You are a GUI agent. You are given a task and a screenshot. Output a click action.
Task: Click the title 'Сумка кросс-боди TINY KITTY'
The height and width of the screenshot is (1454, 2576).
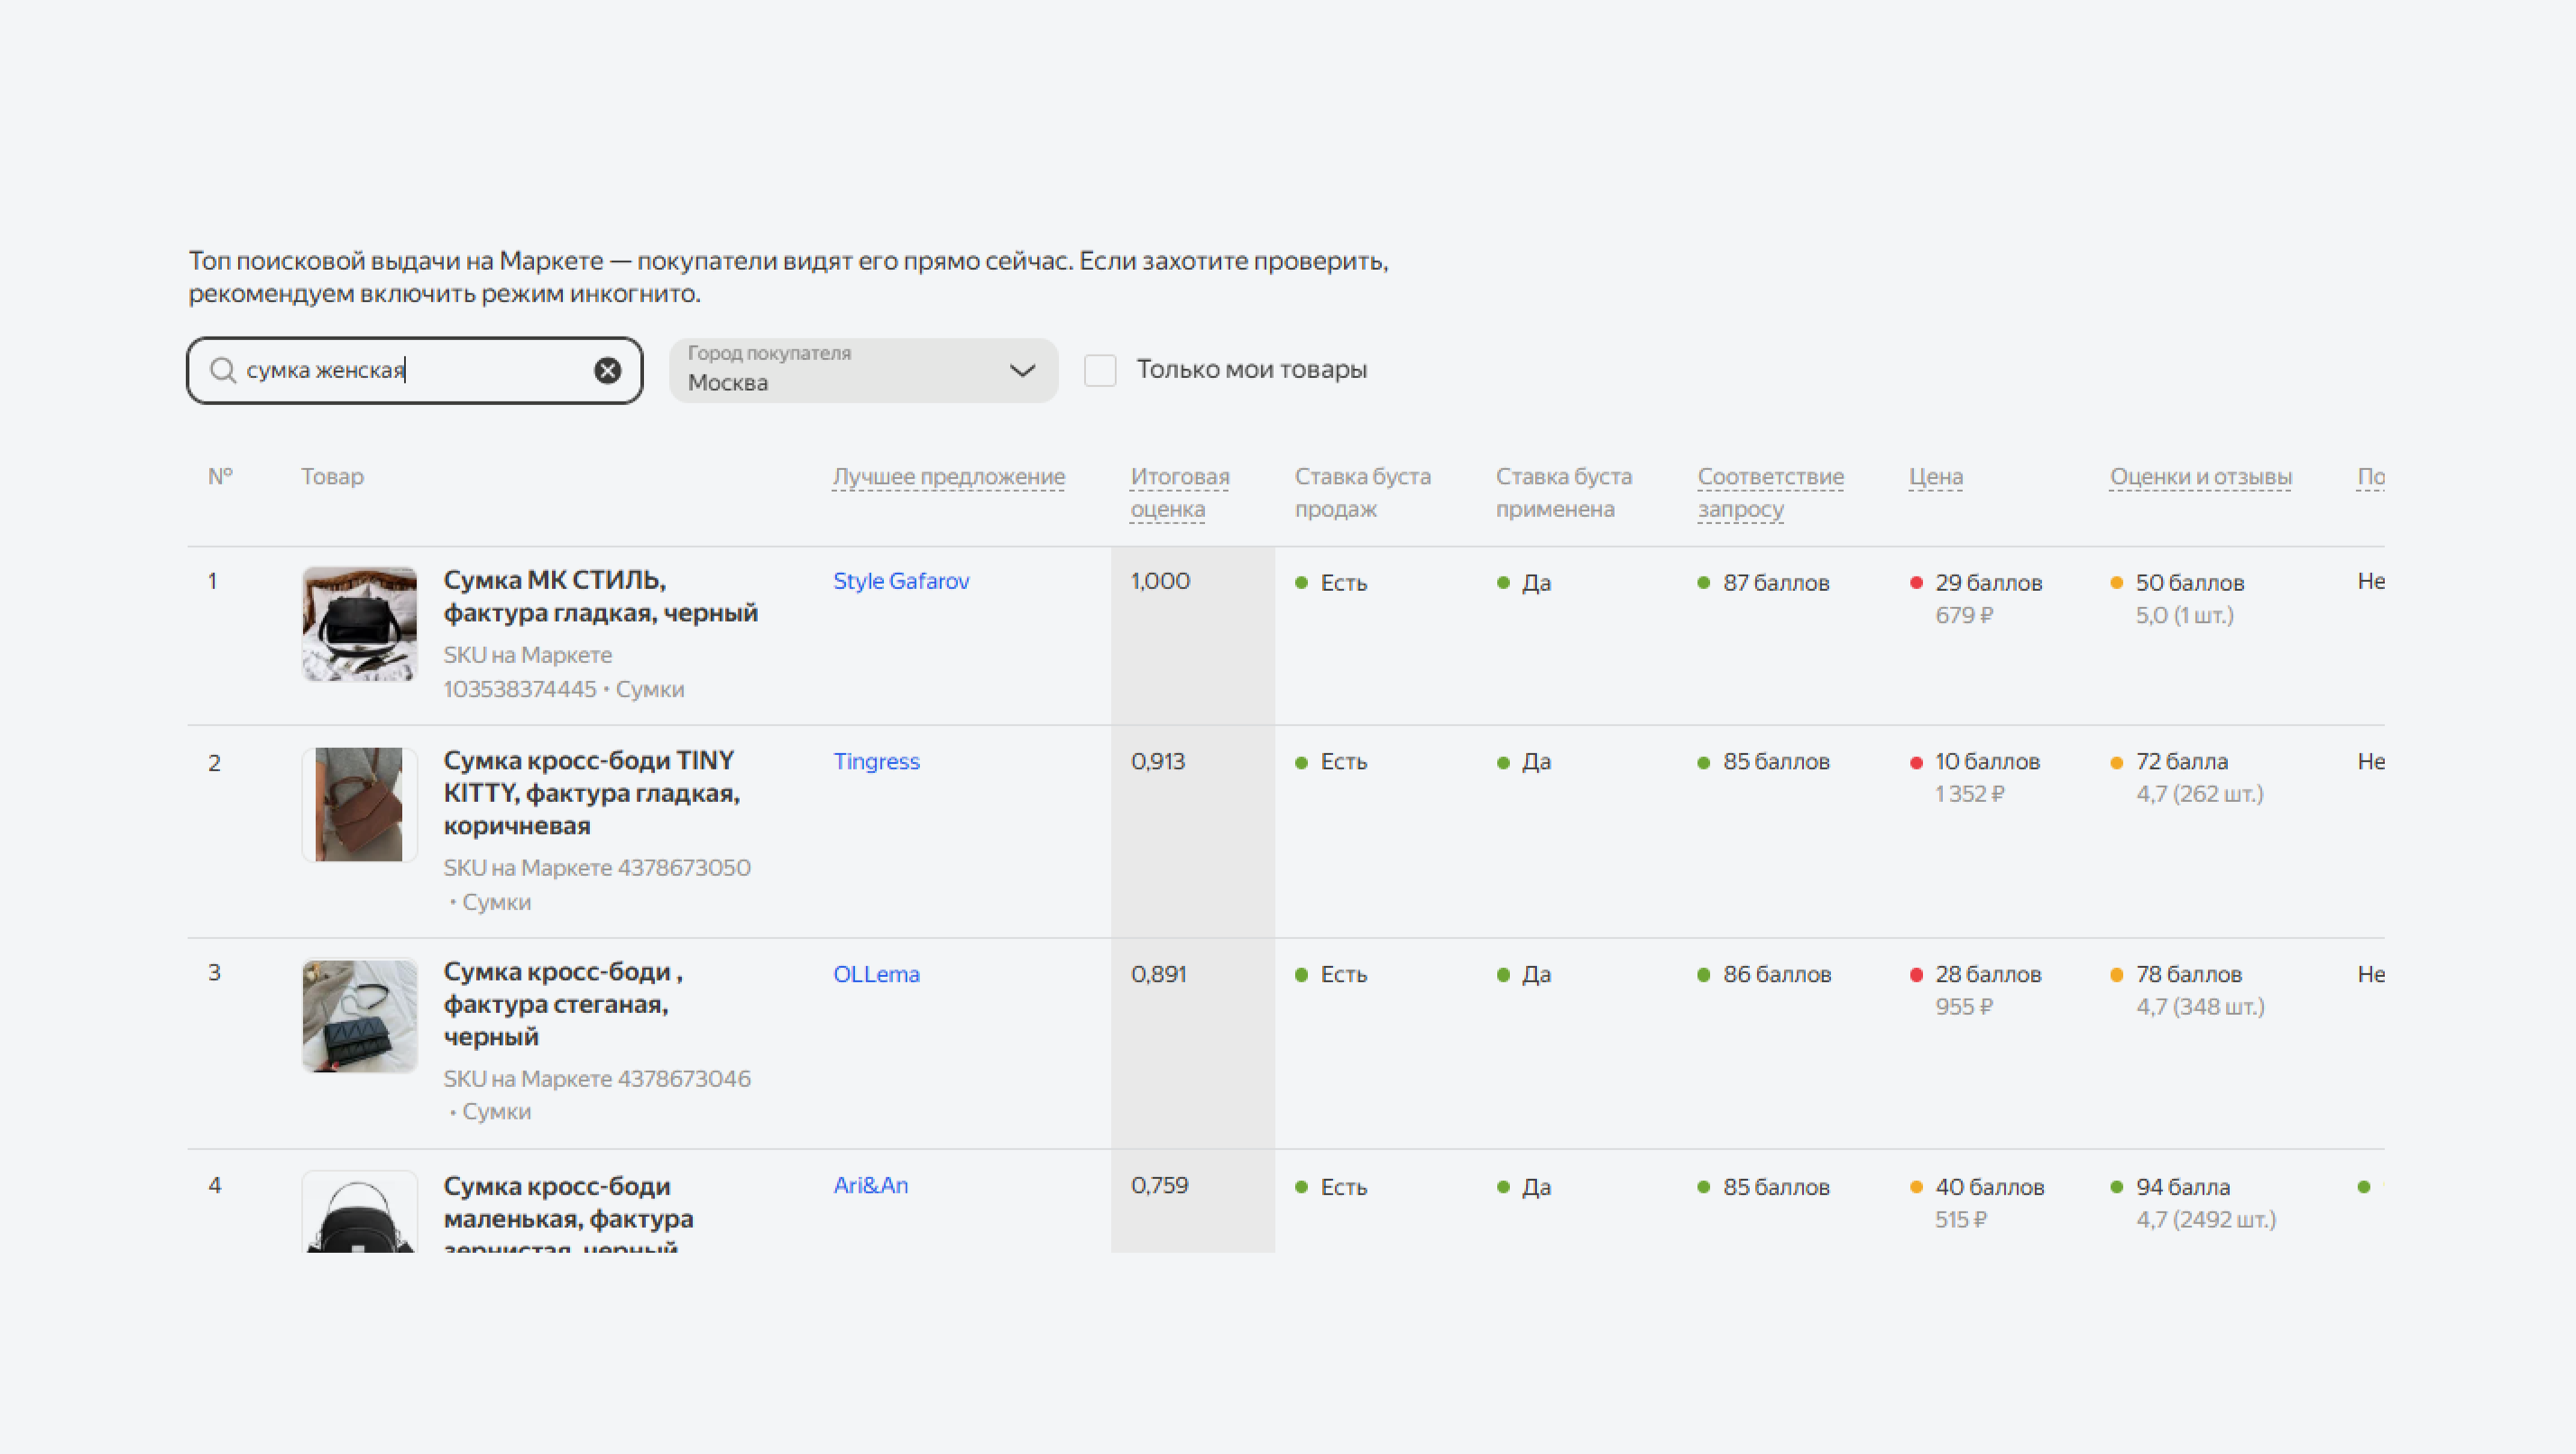click(x=591, y=792)
